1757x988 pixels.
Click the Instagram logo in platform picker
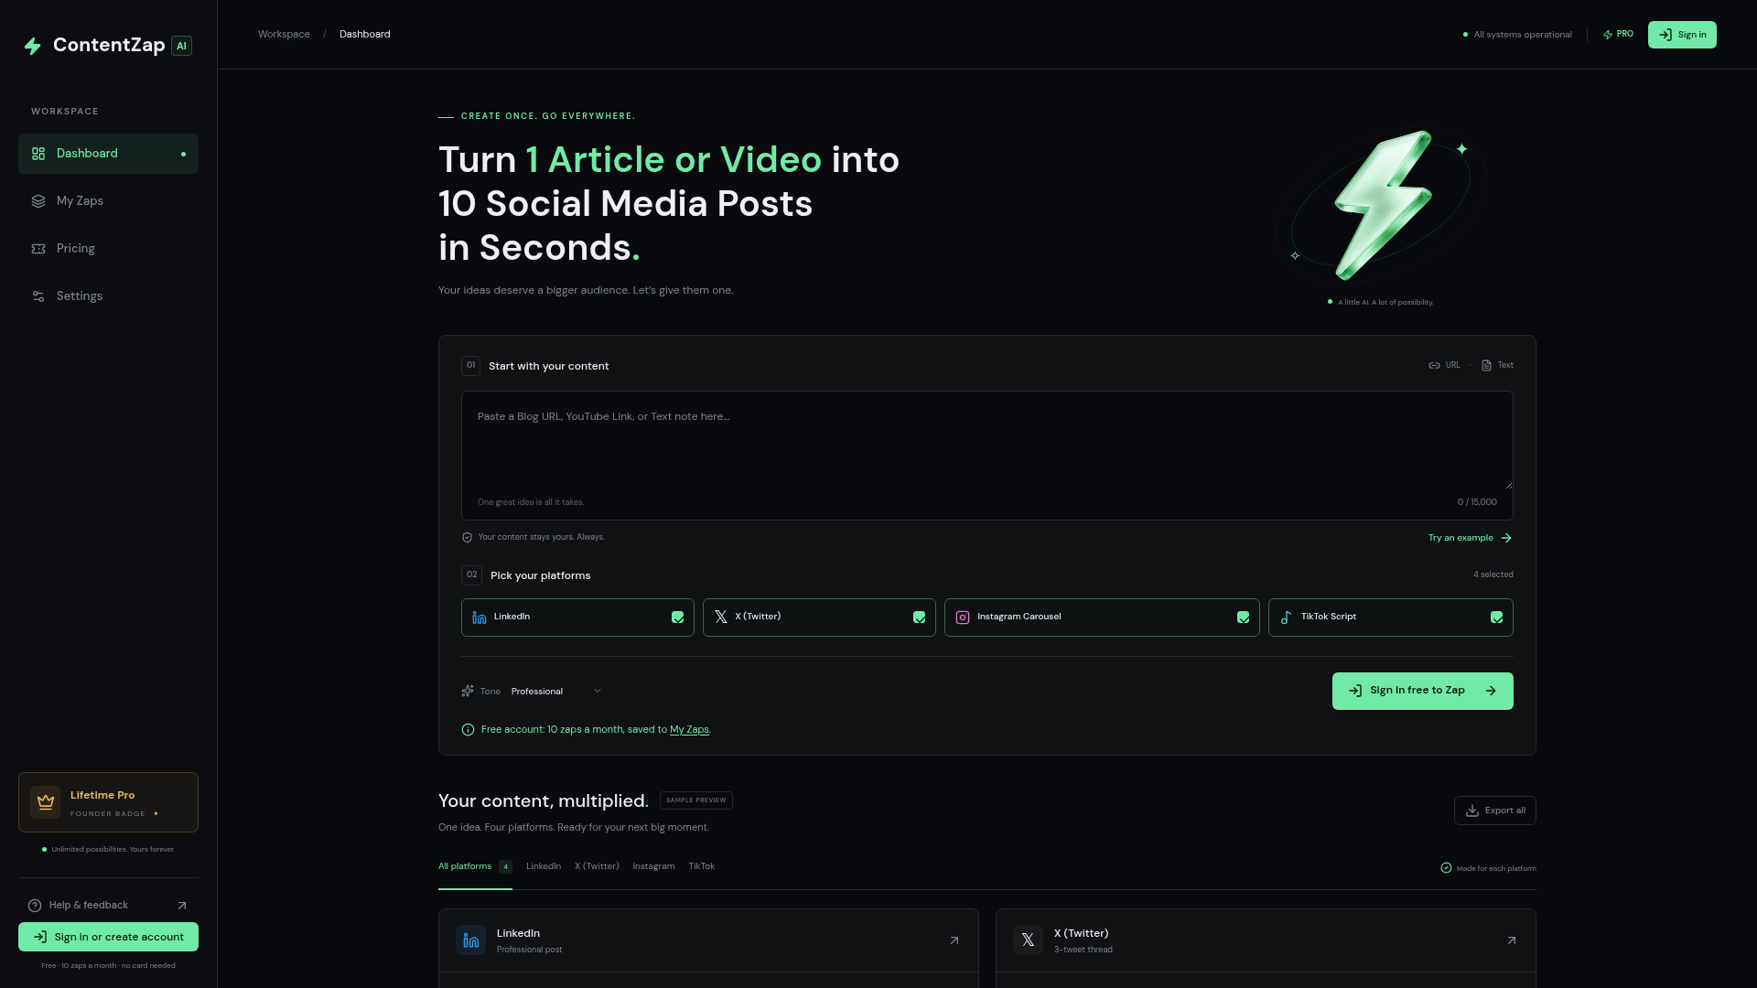[x=963, y=617]
